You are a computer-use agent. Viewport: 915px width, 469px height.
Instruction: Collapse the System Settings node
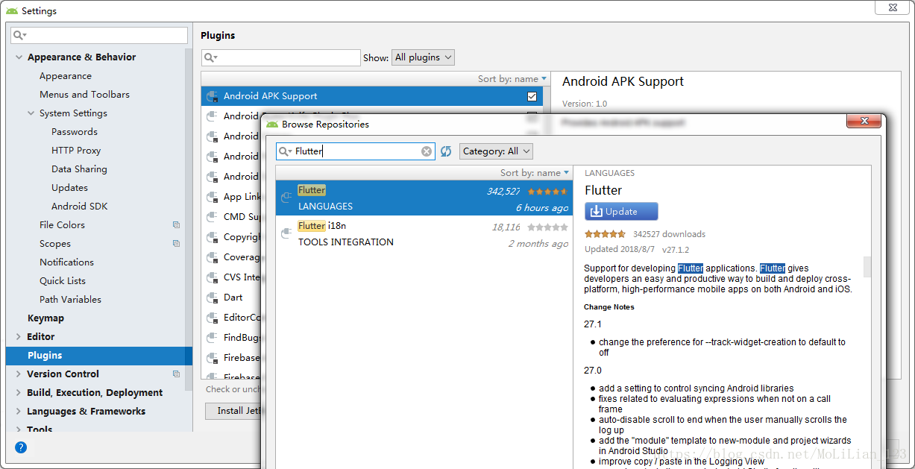pyautogui.click(x=31, y=113)
